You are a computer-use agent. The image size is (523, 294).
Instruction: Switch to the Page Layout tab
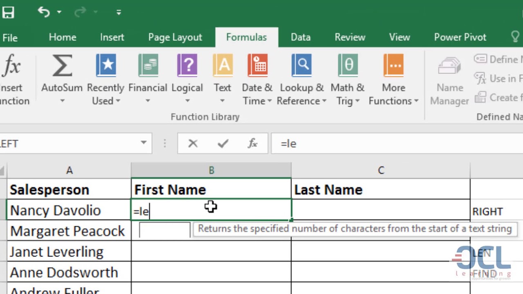(x=175, y=37)
